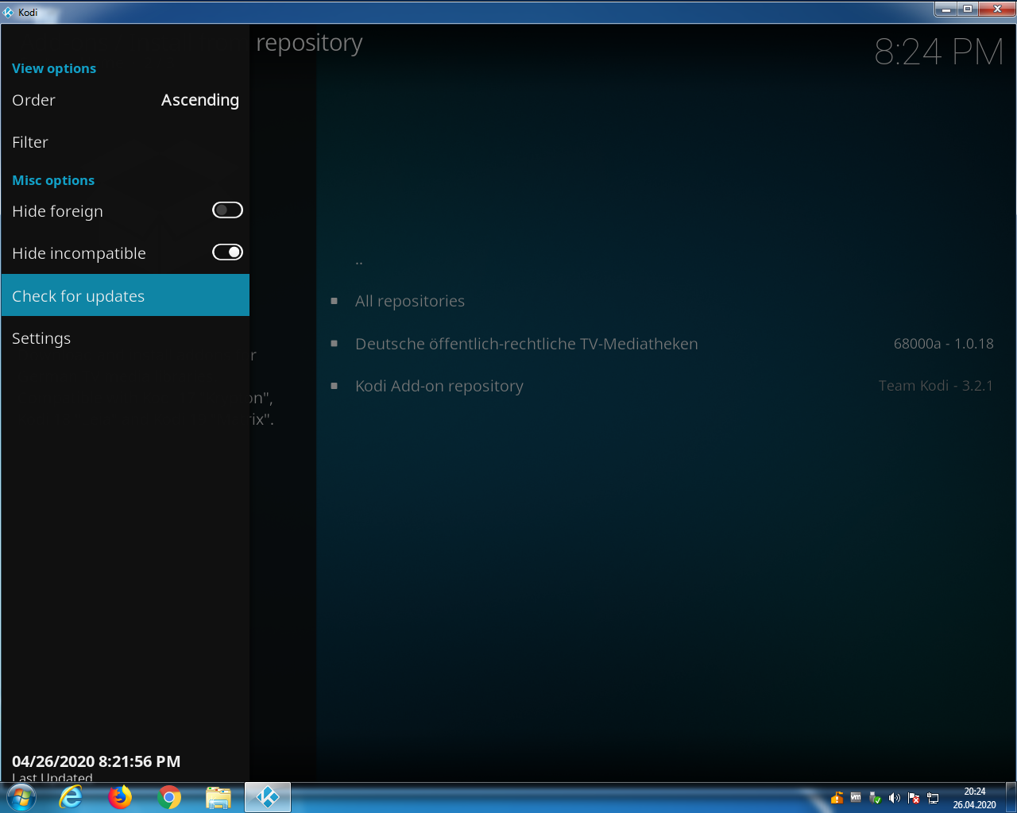Viewport: 1017px width, 813px height.
Task: Open Settings in the side menu
Action: click(x=125, y=338)
